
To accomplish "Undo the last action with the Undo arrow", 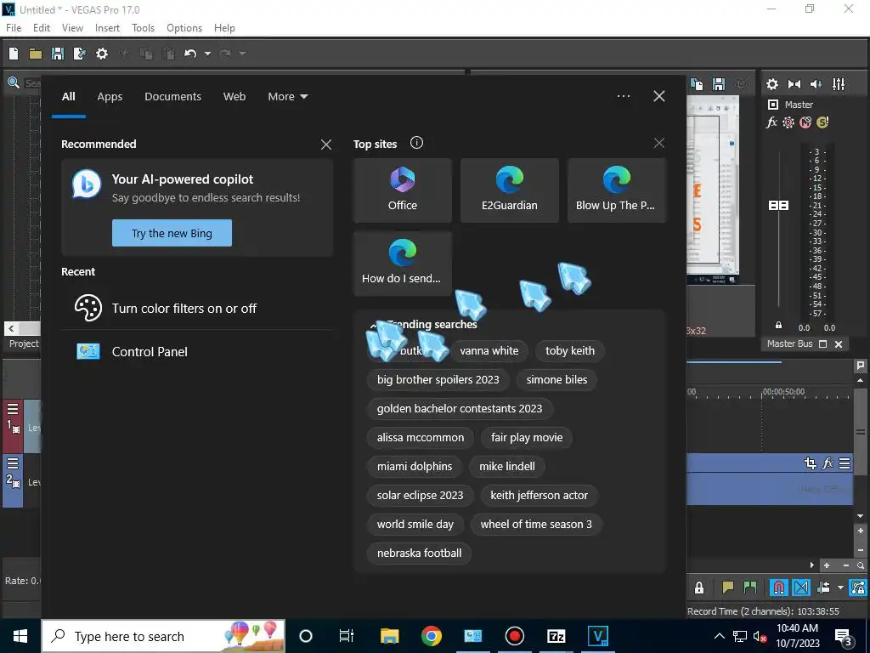I will 190,54.
